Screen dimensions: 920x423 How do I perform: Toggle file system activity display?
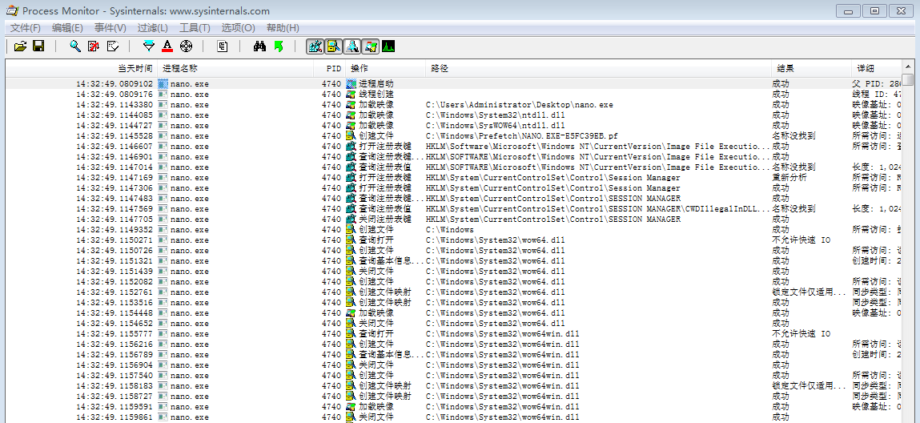[x=334, y=46]
